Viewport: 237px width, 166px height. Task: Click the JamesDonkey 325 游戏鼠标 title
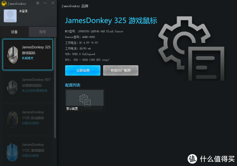(x=111, y=21)
